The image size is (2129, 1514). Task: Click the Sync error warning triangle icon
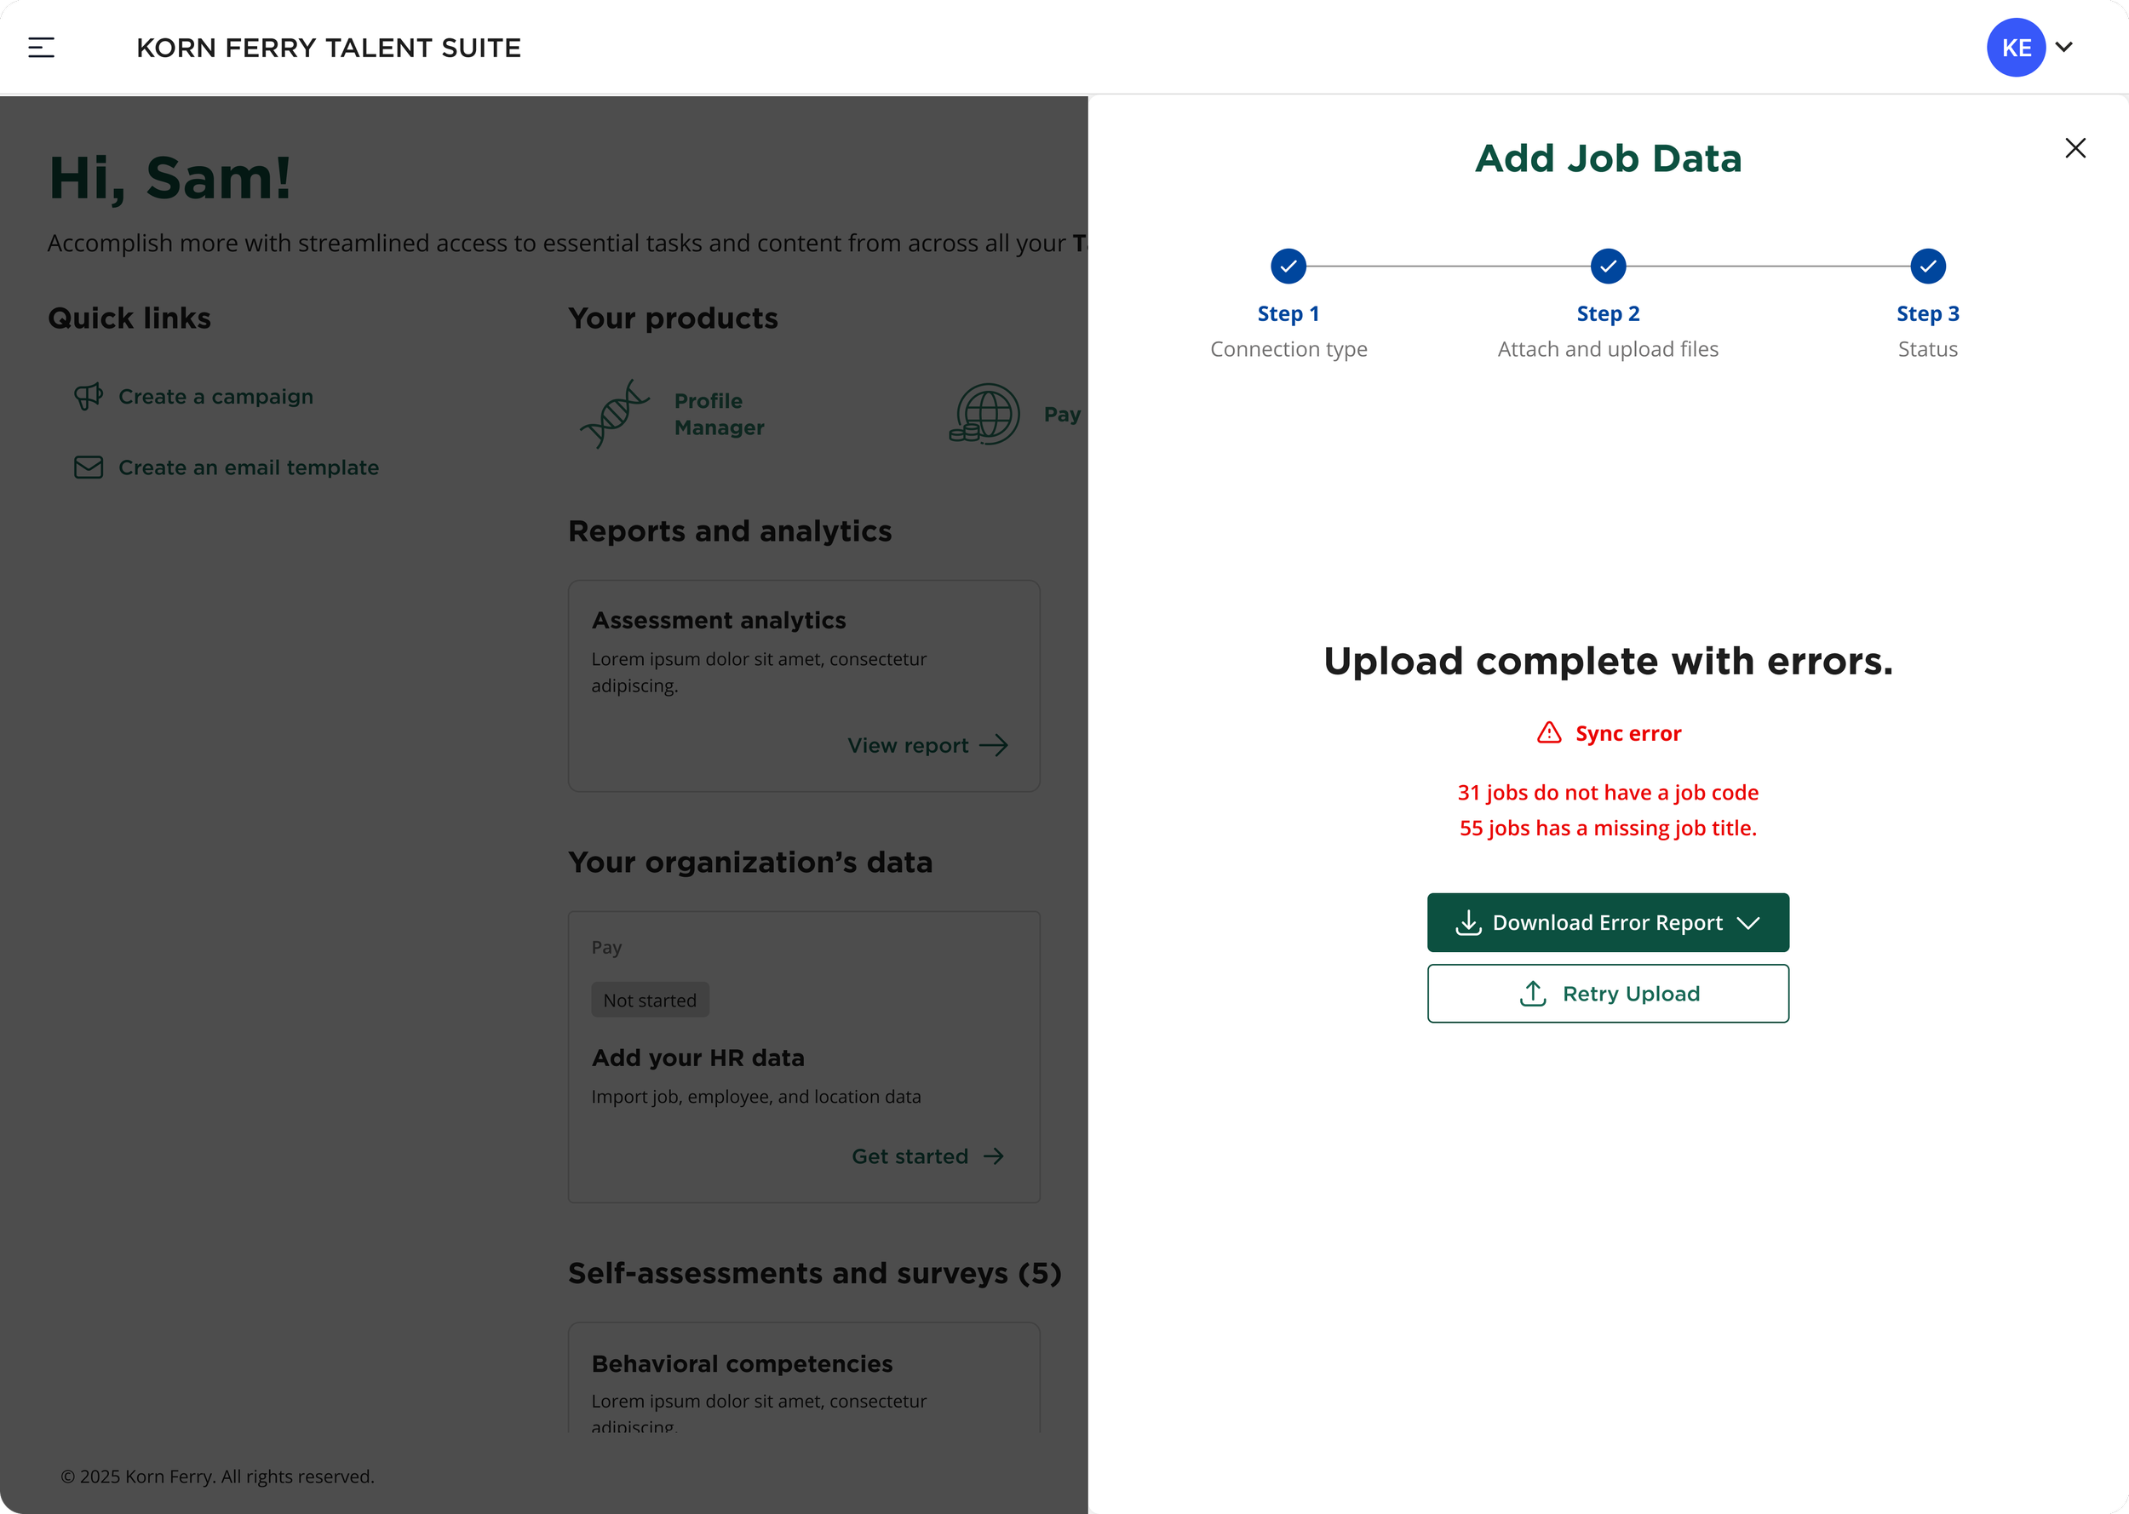1547,733
